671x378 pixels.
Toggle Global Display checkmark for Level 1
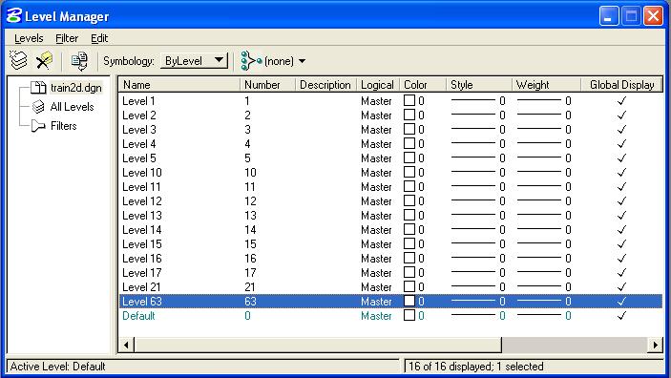(x=621, y=100)
